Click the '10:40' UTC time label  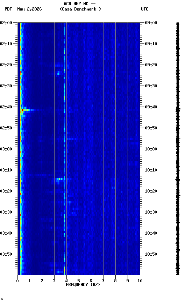pos(151,233)
